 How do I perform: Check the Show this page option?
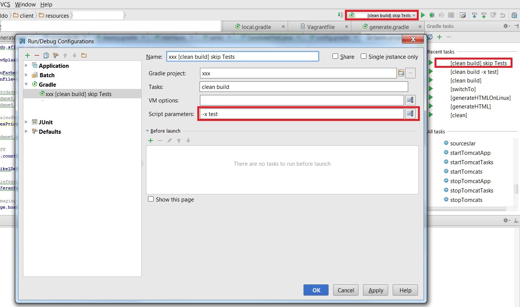[x=151, y=199]
